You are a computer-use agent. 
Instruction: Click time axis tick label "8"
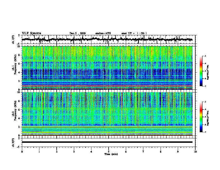(161, 152)
